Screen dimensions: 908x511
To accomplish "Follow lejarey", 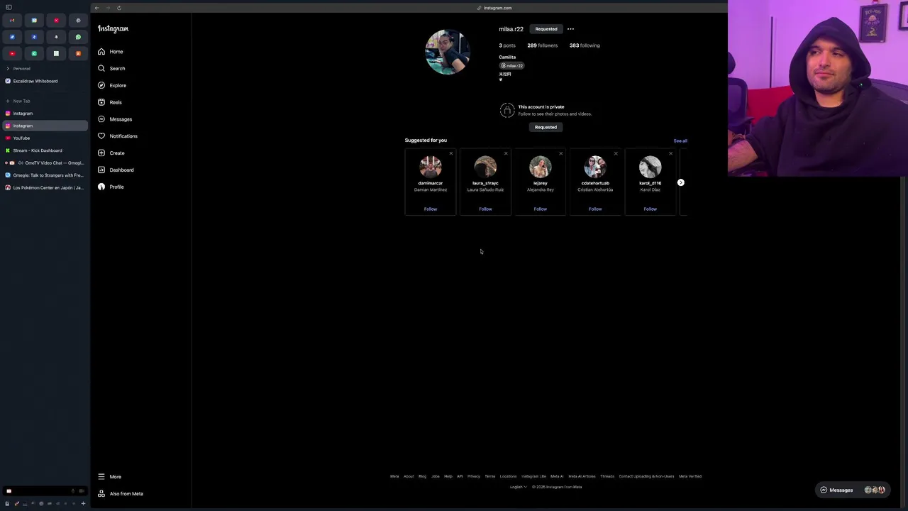I will 541,209.
